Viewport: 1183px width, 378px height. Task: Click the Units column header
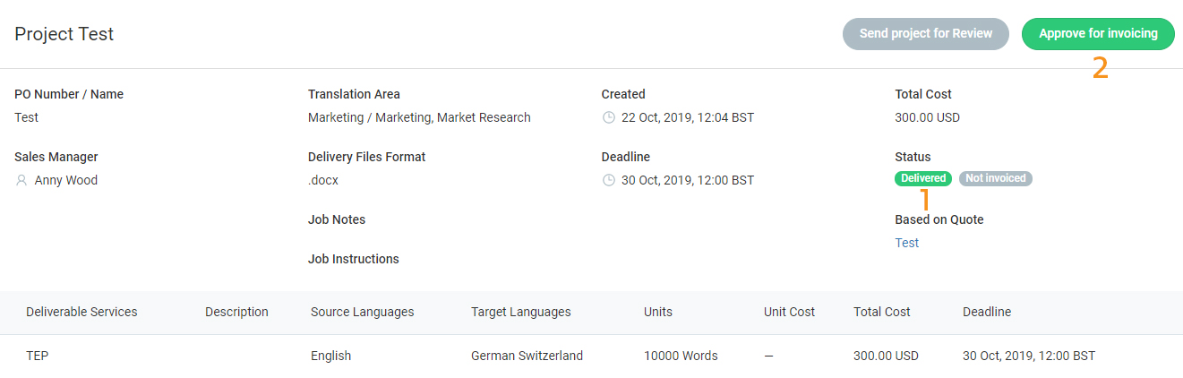coord(657,312)
